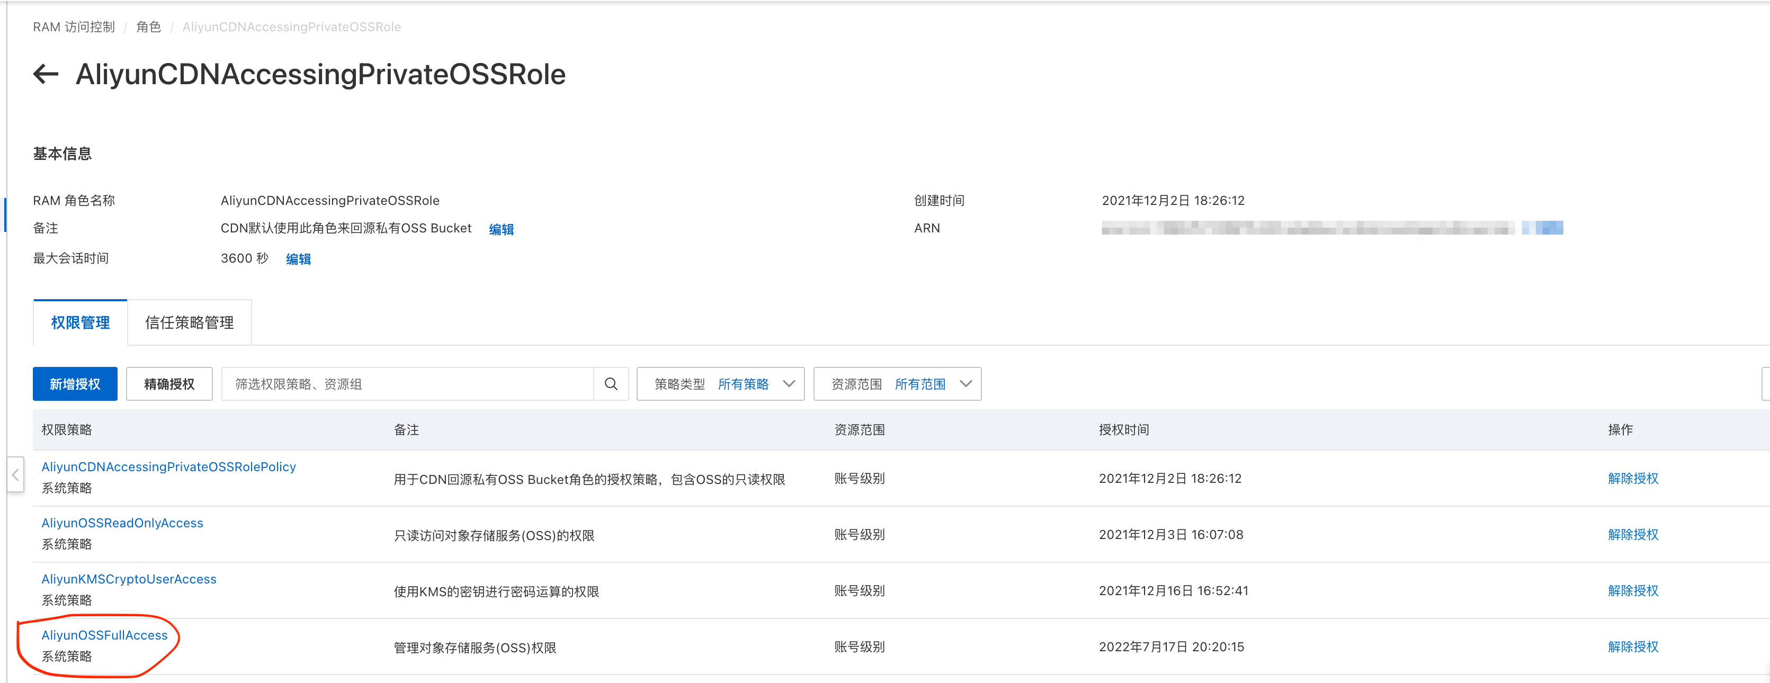This screenshot has width=1770, height=683.
Task: Open the AliyunKMSCryptoUserAccess policy link
Action: (x=129, y=579)
